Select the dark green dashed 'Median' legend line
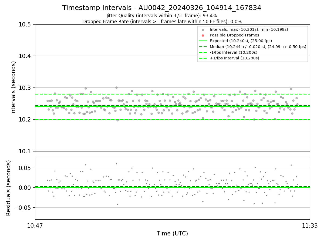Screen dimensions: 324x243 click(203, 47)
